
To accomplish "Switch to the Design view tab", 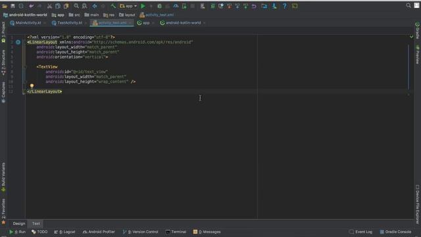I will [x=19, y=224].
